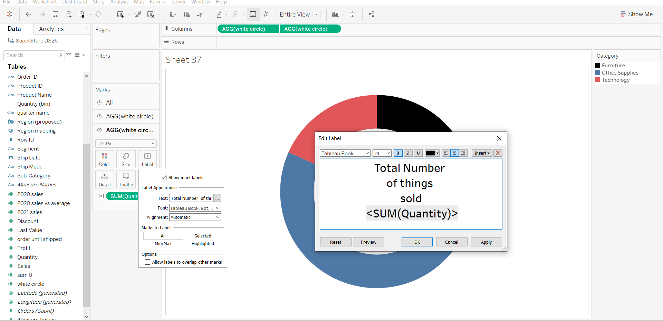Viewport: 663px width, 321px height.
Task: Select All under Marks to Label
Action: (x=163, y=236)
